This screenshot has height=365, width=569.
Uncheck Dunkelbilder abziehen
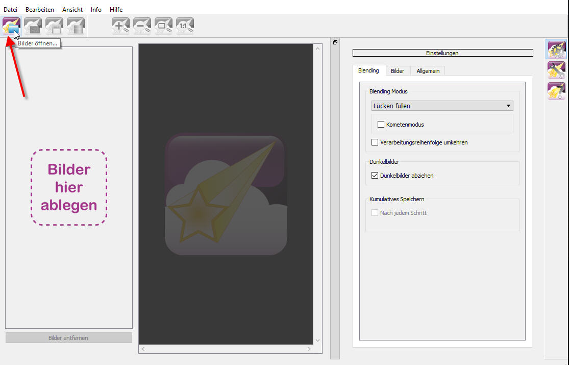pos(375,176)
